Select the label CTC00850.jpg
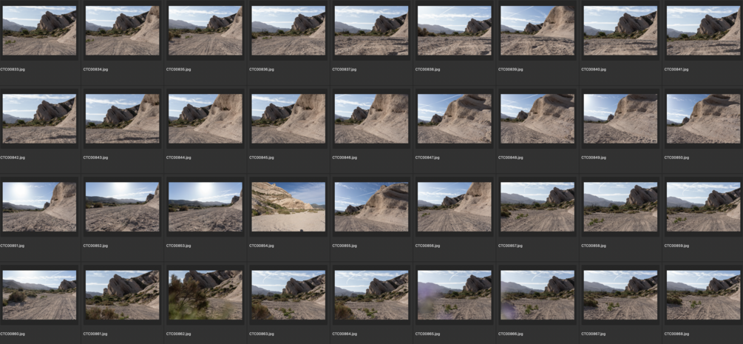The height and width of the screenshot is (344, 743). 676,158
